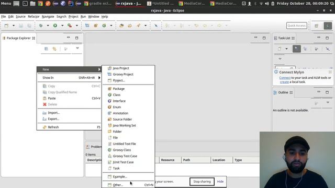
Task: Open the Debug dropdown arrow
Action: [48, 26]
